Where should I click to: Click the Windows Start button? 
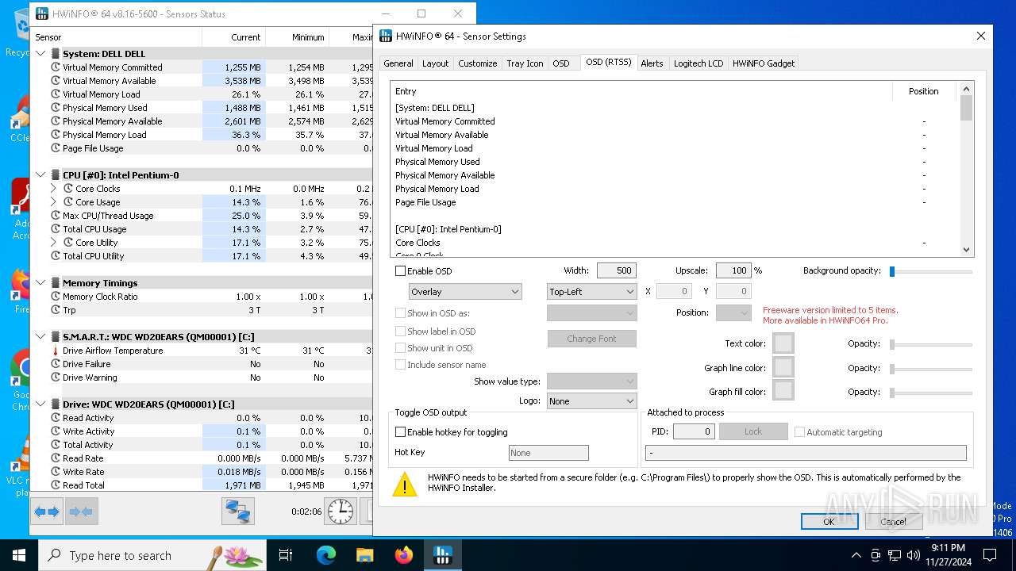coord(19,555)
